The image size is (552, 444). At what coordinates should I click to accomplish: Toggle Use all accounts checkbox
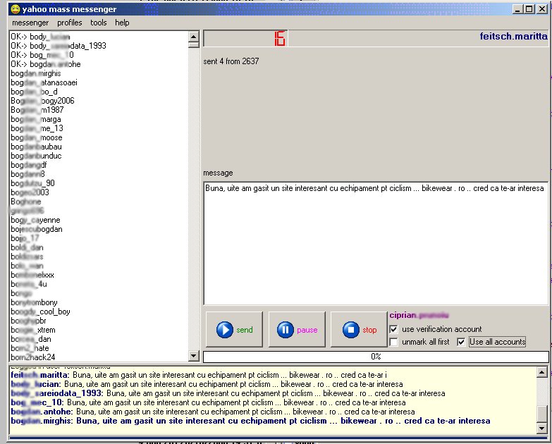(x=461, y=342)
